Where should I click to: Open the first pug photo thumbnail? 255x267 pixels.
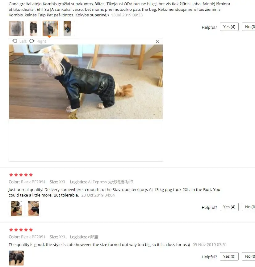pyautogui.click(x=16, y=209)
